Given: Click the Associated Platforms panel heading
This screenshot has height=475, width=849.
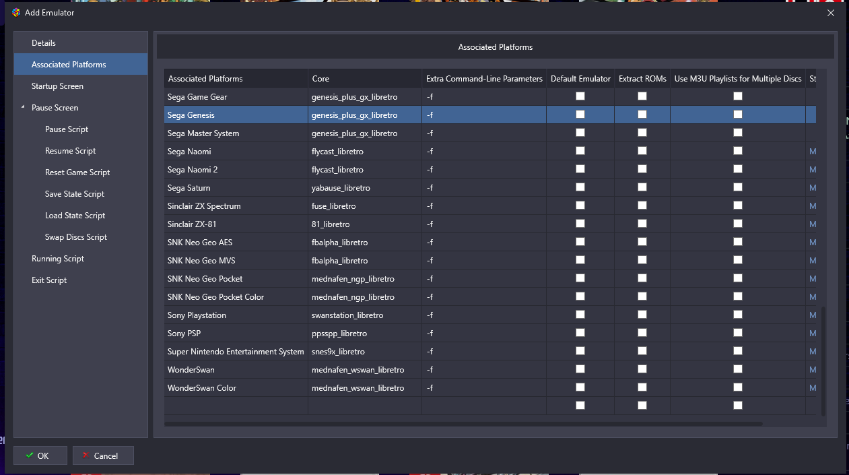Looking at the screenshot, I should pos(496,47).
